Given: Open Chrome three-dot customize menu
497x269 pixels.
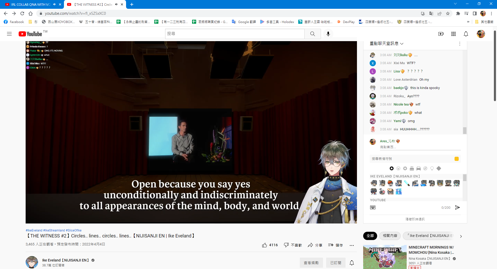Looking at the screenshot, I should pos(491,13).
